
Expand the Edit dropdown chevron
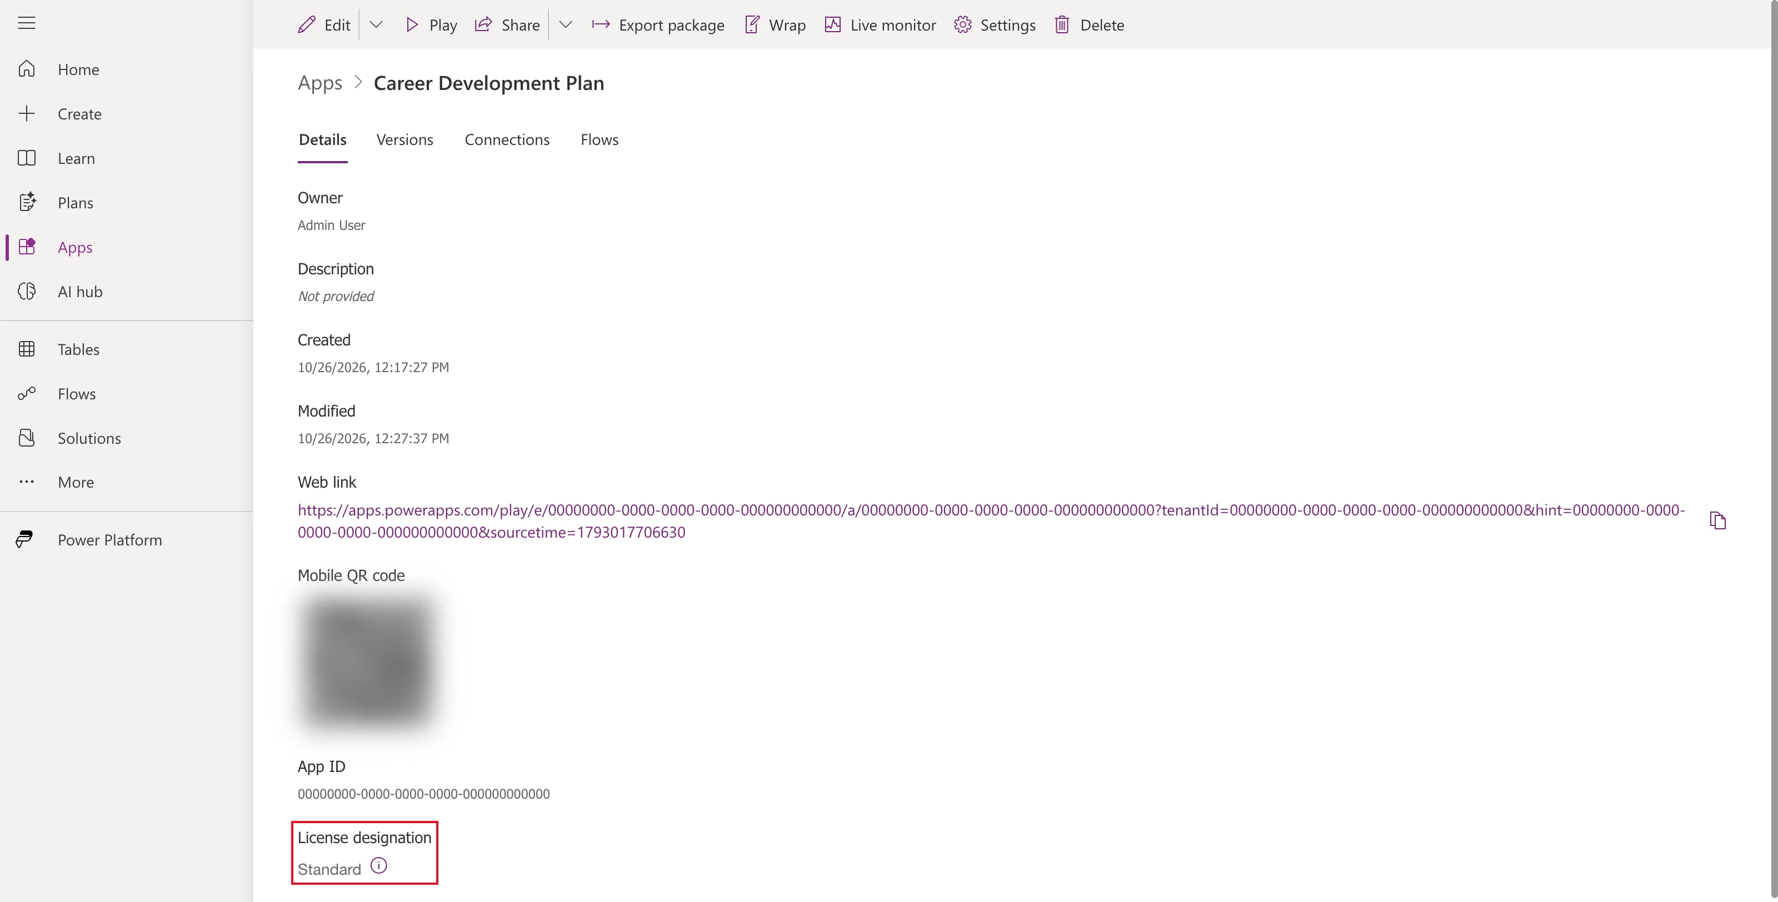[x=376, y=25]
